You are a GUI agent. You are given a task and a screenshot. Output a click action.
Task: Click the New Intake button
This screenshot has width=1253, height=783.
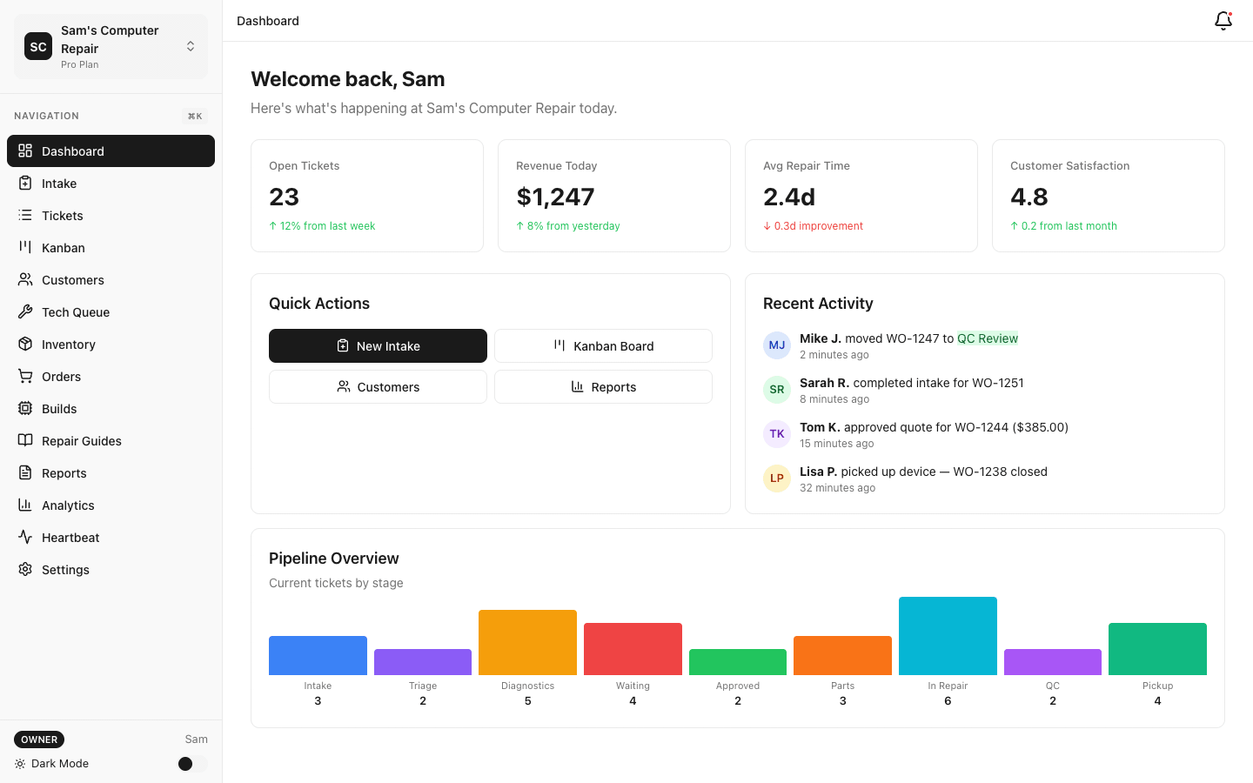tap(378, 345)
